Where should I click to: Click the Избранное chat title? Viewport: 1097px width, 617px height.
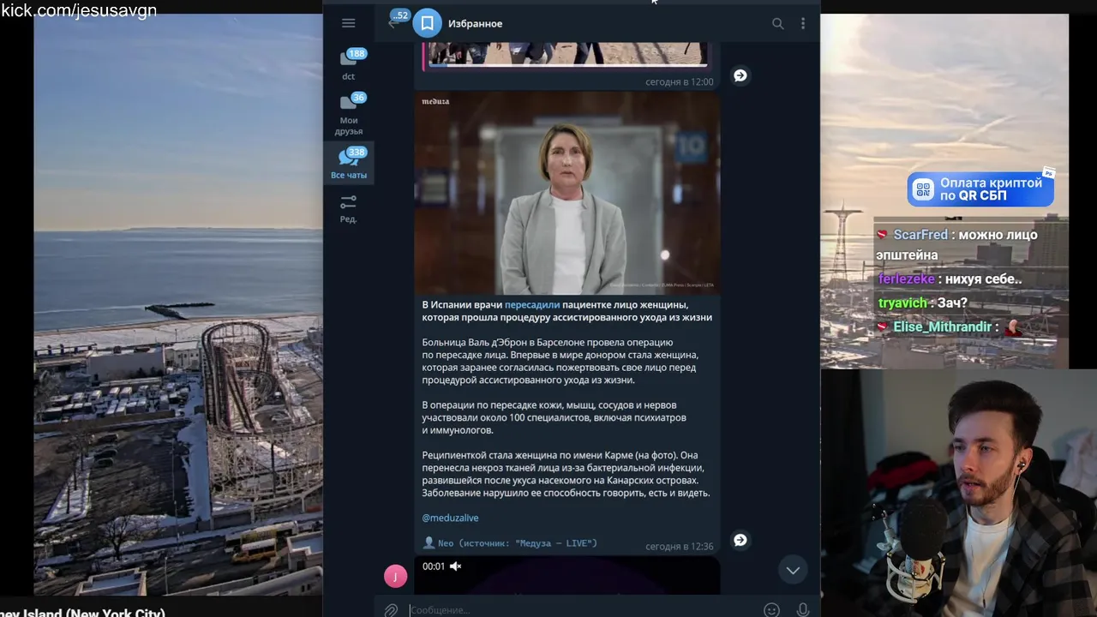tap(475, 24)
